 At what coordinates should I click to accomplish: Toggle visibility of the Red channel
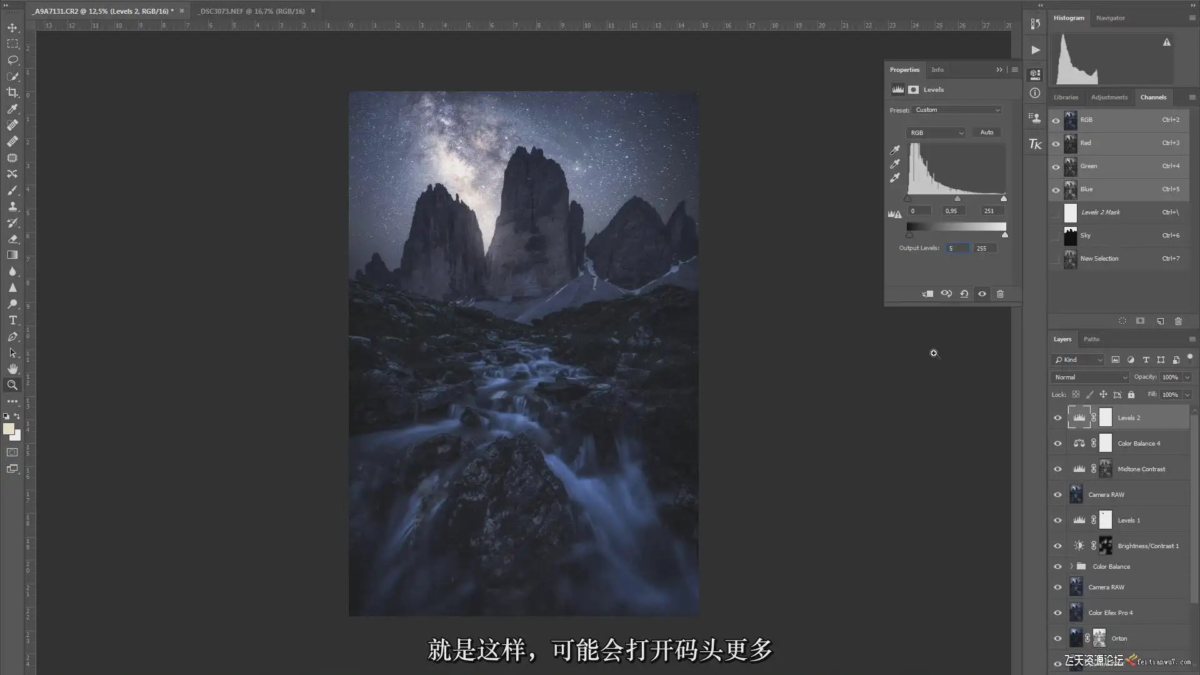pyautogui.click(x=1056, y=143)
